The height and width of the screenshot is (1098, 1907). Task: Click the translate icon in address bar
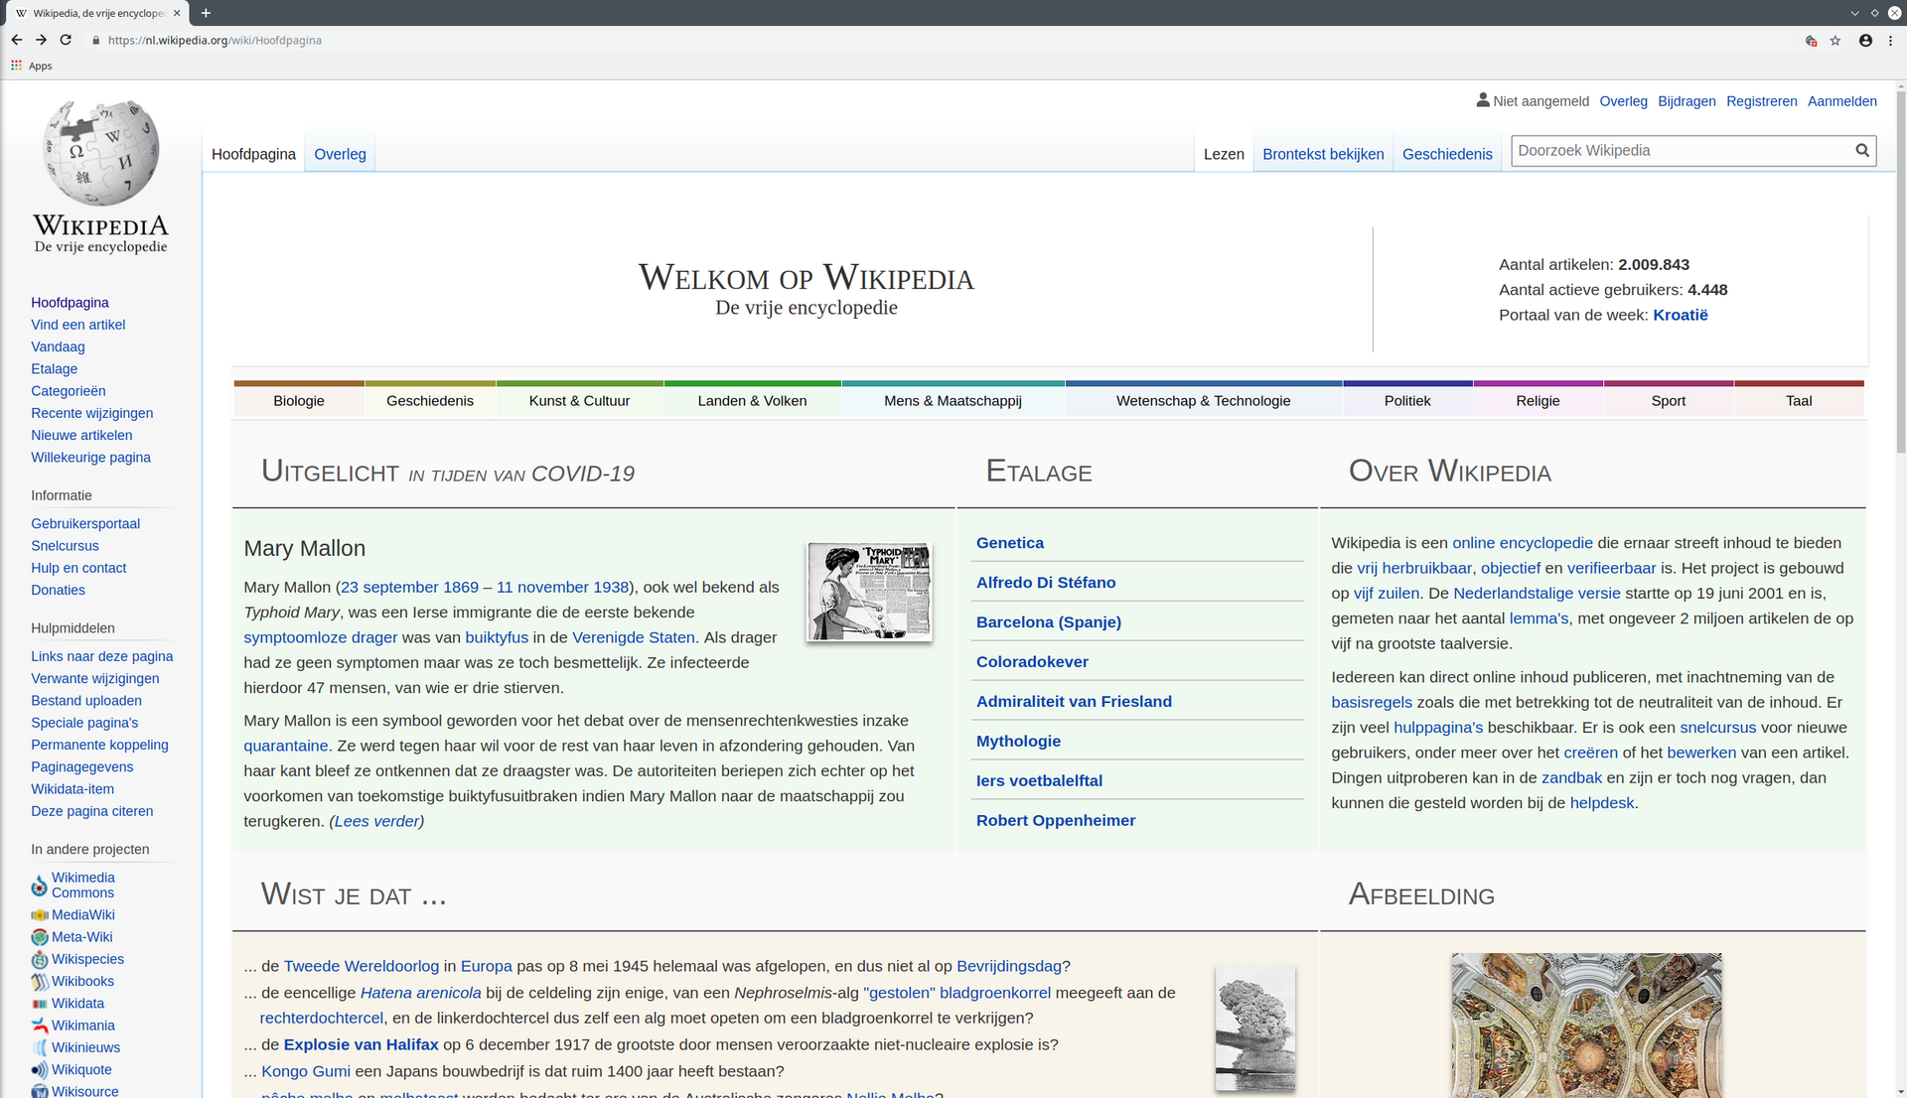(x=1811, y=41)
